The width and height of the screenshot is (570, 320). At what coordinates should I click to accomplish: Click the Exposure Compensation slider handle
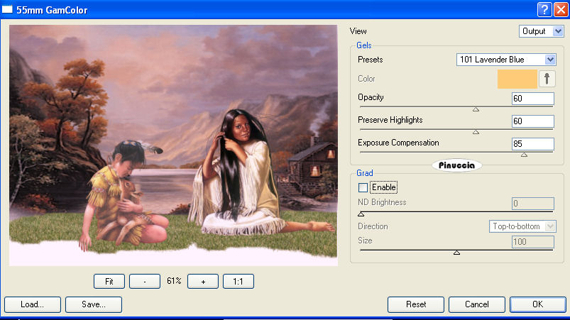[x=524, y=155]
